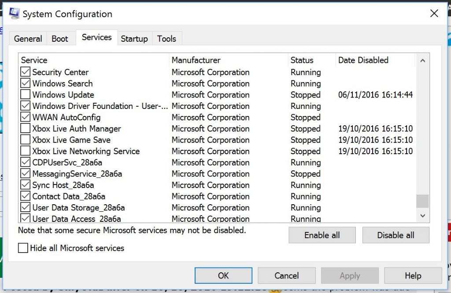Open Help for System Configuration

(413, 275)
